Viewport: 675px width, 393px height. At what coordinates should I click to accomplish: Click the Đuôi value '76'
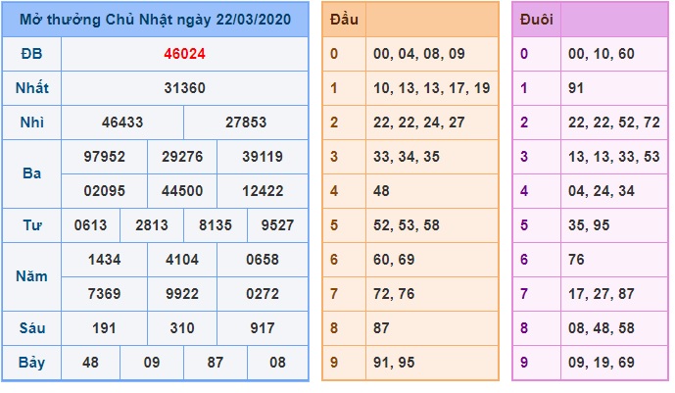click(576, 260)
